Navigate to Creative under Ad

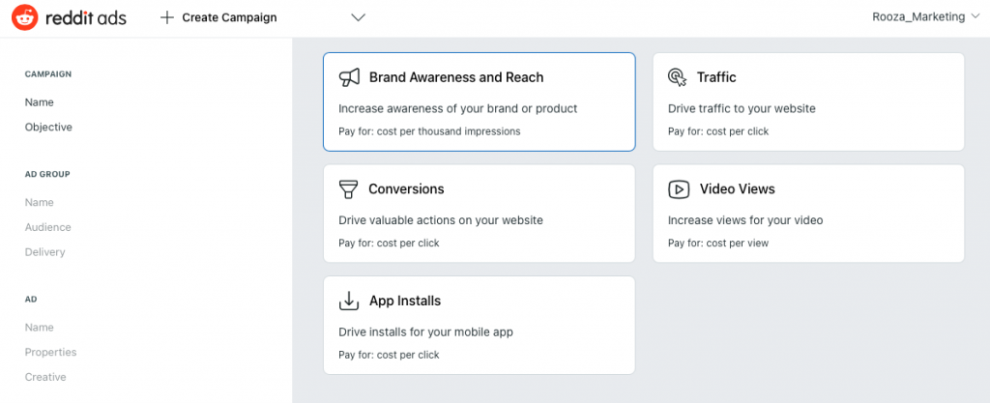pos(45,377)
